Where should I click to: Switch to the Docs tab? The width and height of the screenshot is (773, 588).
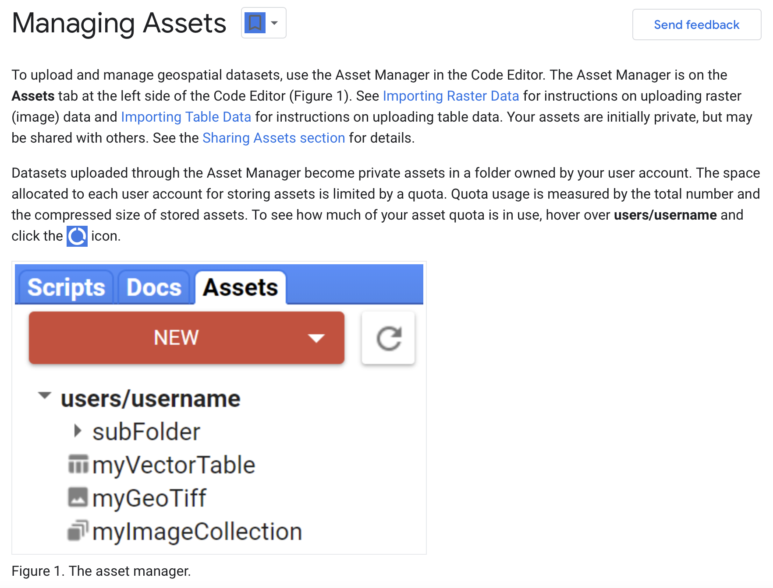coord(154,287)
